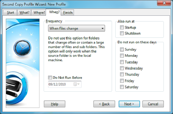Click the clock wizard side image
The height and width of the screenshot is (114, 173).
(23, 63)
